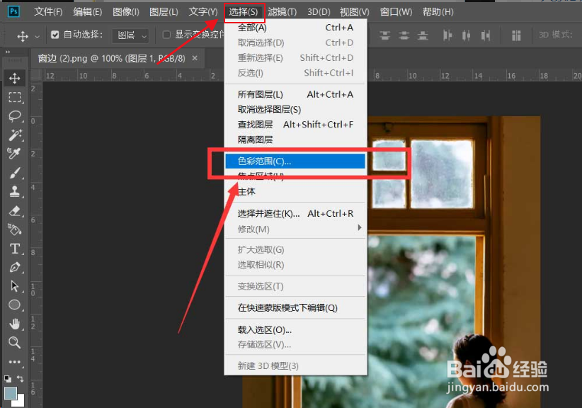Align vertical centers in options bar
This screenshot has height=408, width=582.
(x=404, y=35)
